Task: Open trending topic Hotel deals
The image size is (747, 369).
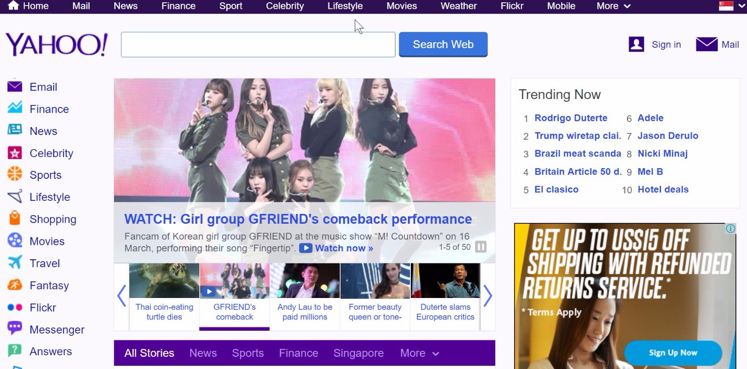Action: click(x=663, y=189)
